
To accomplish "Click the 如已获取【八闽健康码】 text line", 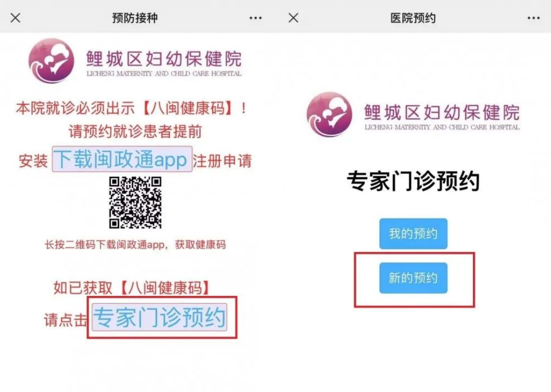I will 132,288.
